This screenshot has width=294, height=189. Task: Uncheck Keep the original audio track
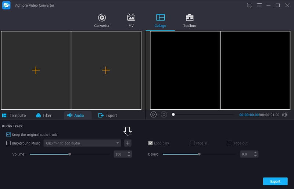[x=9, y=135]
